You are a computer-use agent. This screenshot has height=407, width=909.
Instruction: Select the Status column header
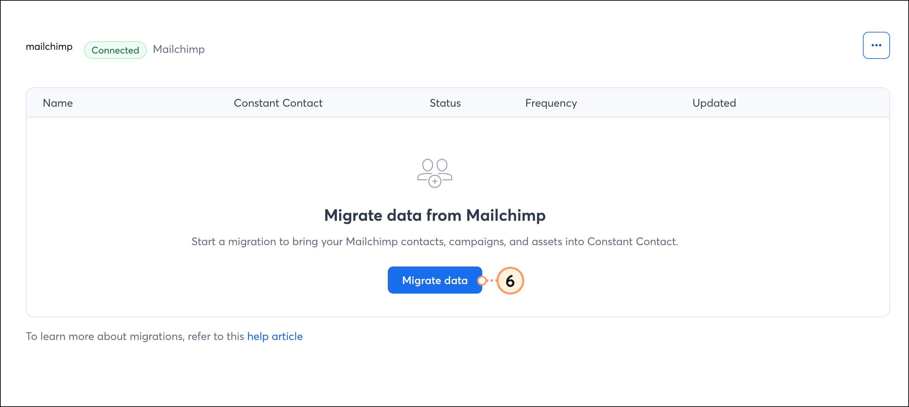(x=445, y=103)
